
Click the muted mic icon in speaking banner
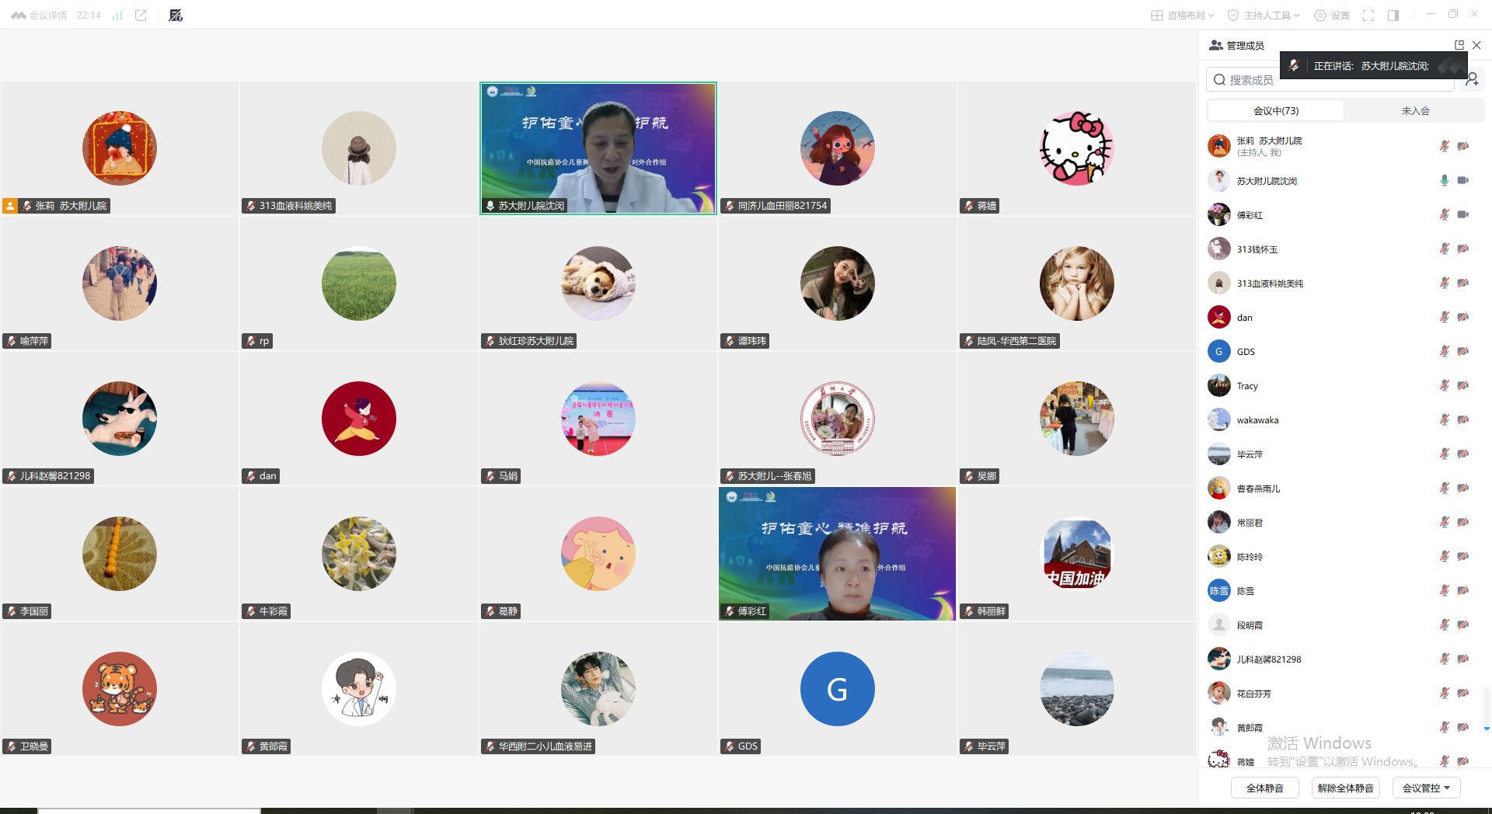tap(1294, 66)
